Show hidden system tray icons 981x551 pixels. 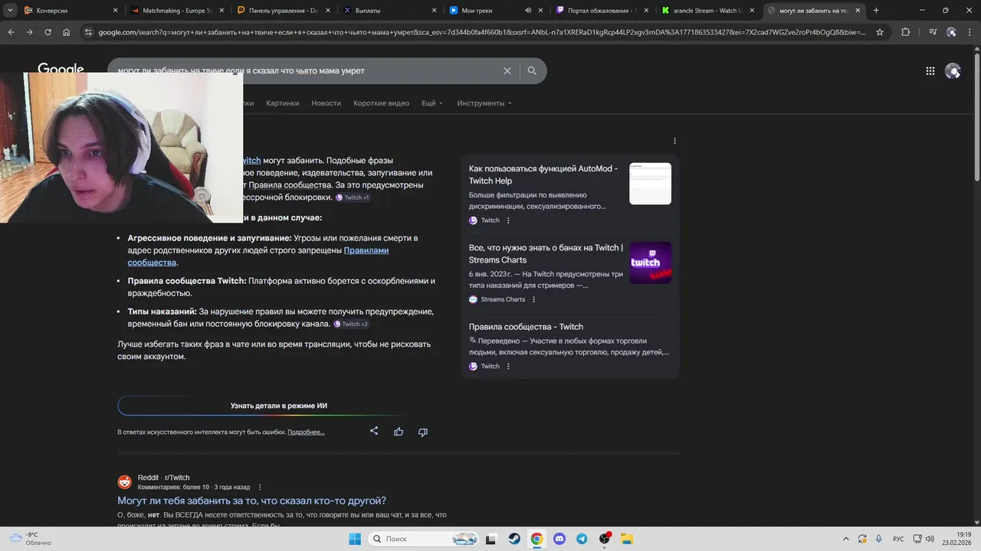(x=846, y=539)
